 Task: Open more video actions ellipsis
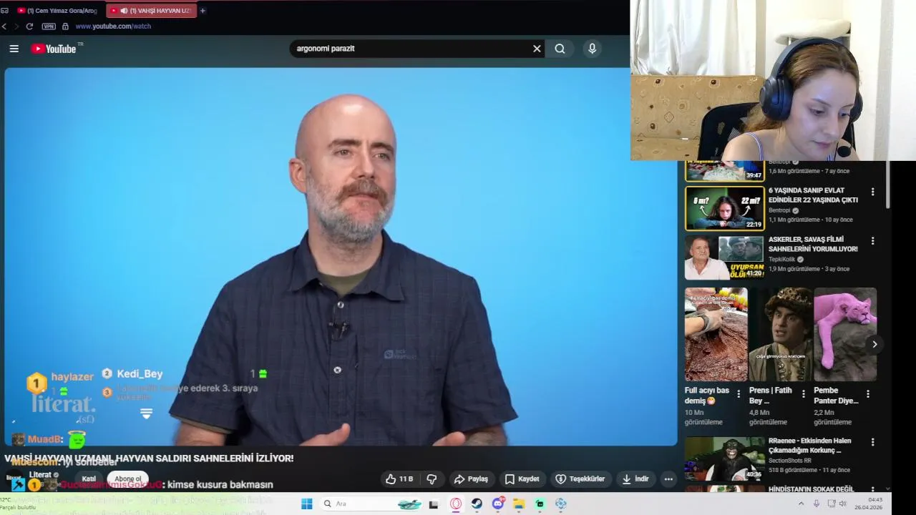[x=668, y=479]
